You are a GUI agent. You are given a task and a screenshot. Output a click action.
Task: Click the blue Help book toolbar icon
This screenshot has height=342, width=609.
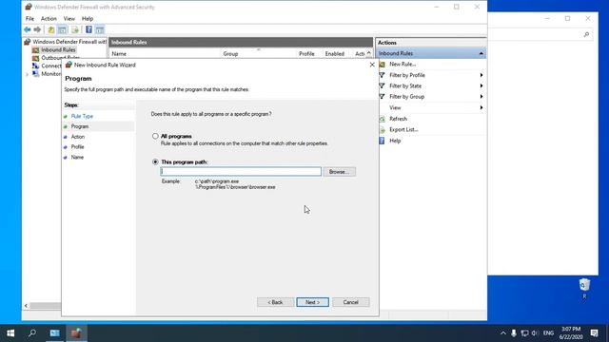88,29
